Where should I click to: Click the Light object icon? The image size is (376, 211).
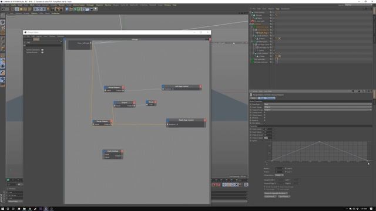point(96,9)
